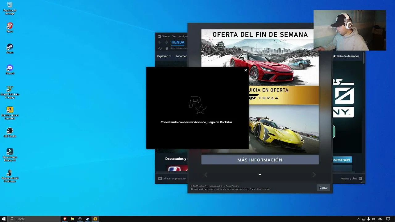
Task: Select the offer popup page indicator dot
Action: [260, 175]
